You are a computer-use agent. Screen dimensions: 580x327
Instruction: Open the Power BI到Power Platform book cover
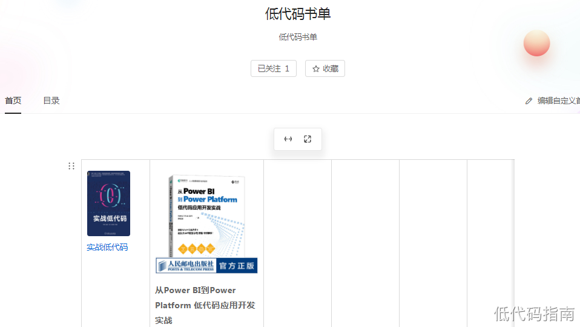(207, 224)
